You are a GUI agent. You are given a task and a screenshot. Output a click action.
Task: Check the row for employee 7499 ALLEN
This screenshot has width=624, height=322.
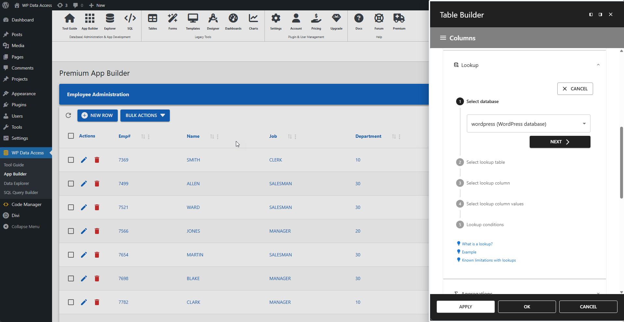[x=71, y=184]
